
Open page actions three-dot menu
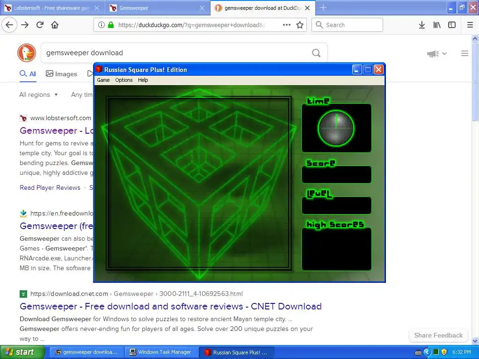click(287, 25)
